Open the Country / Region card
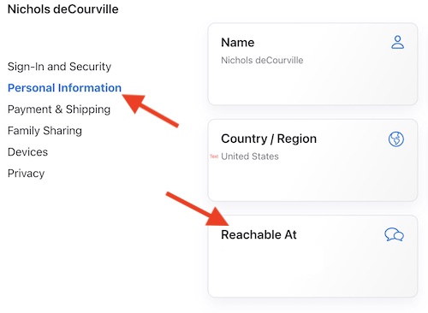Screen dimensions: 428x313 (312, 160)
